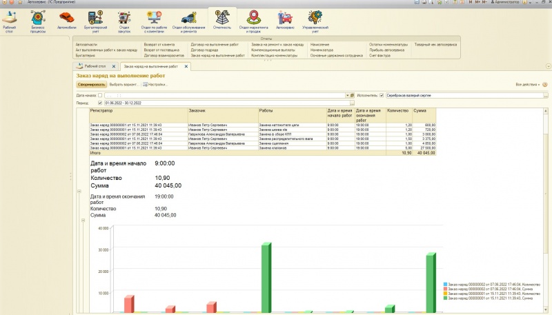Viewport: 552px width, 315px height.
Task: Click the green legend swatch for Заказ наряд 000000001 Сумма
Action: point(445,298)
